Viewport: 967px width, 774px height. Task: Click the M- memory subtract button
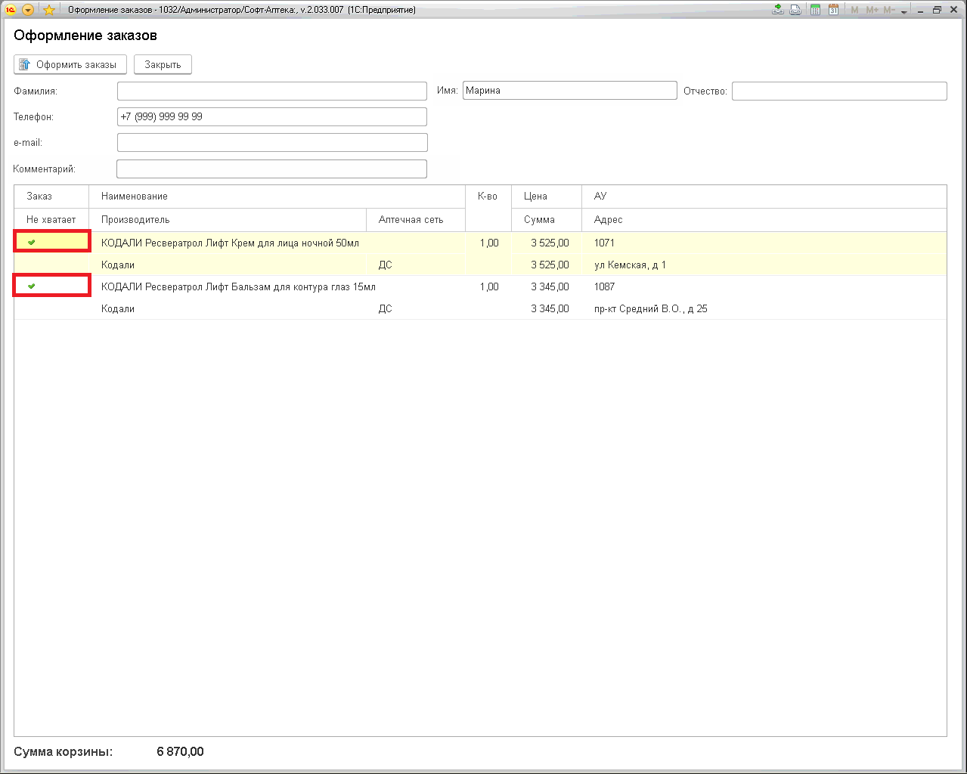point(889,10)
